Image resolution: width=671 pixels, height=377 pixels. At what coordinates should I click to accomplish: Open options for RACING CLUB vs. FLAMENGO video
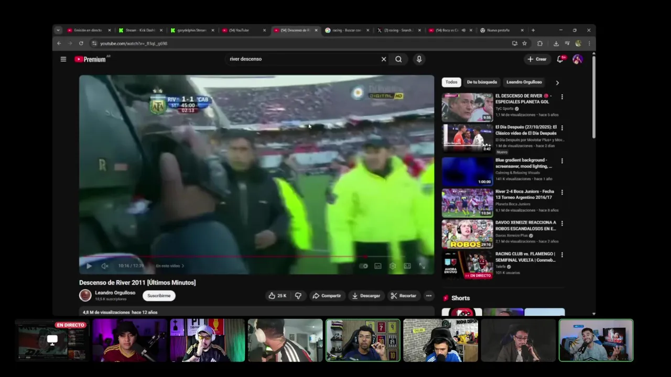(x=562, y=254)
